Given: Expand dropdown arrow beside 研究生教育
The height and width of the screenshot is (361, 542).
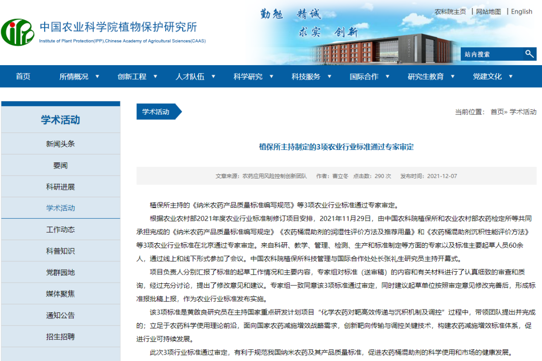Looking at the screenshot, I should (x=453, y=76).
